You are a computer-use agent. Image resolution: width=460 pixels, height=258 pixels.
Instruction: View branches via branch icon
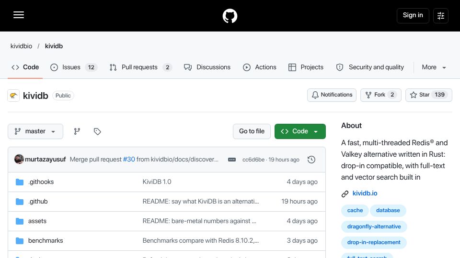(x=77, y=131)
